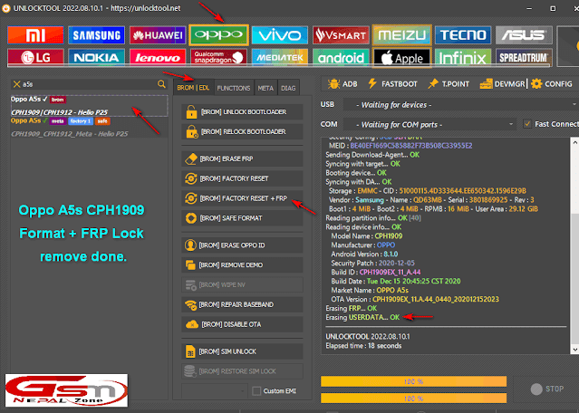Screen dimensions: 579x413
Task: Click [BROM] REMOVE DEMO
Action: point(242,265)
